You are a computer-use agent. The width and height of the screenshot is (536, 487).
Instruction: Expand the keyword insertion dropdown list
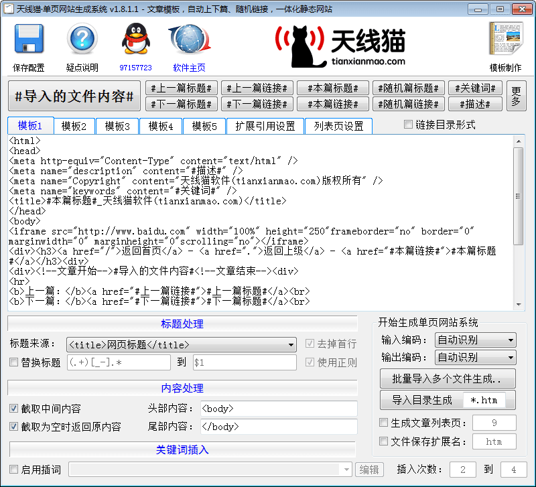210,470
